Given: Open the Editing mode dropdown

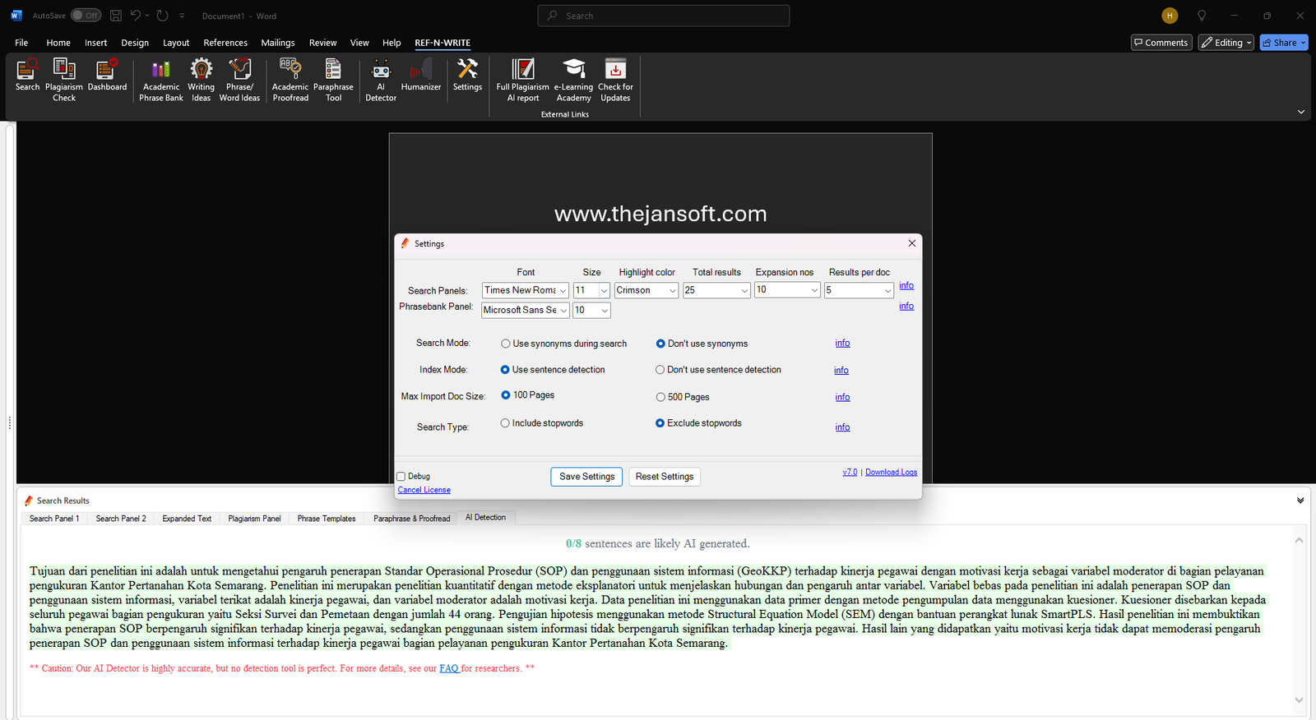Looking at the screenshot, I should [x=1226, y=43].
